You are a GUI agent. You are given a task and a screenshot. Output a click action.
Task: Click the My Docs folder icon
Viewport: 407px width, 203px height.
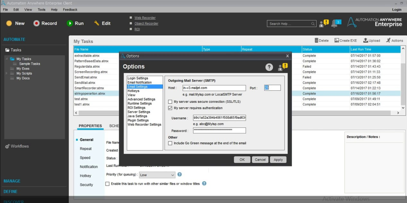click(12, 78)
